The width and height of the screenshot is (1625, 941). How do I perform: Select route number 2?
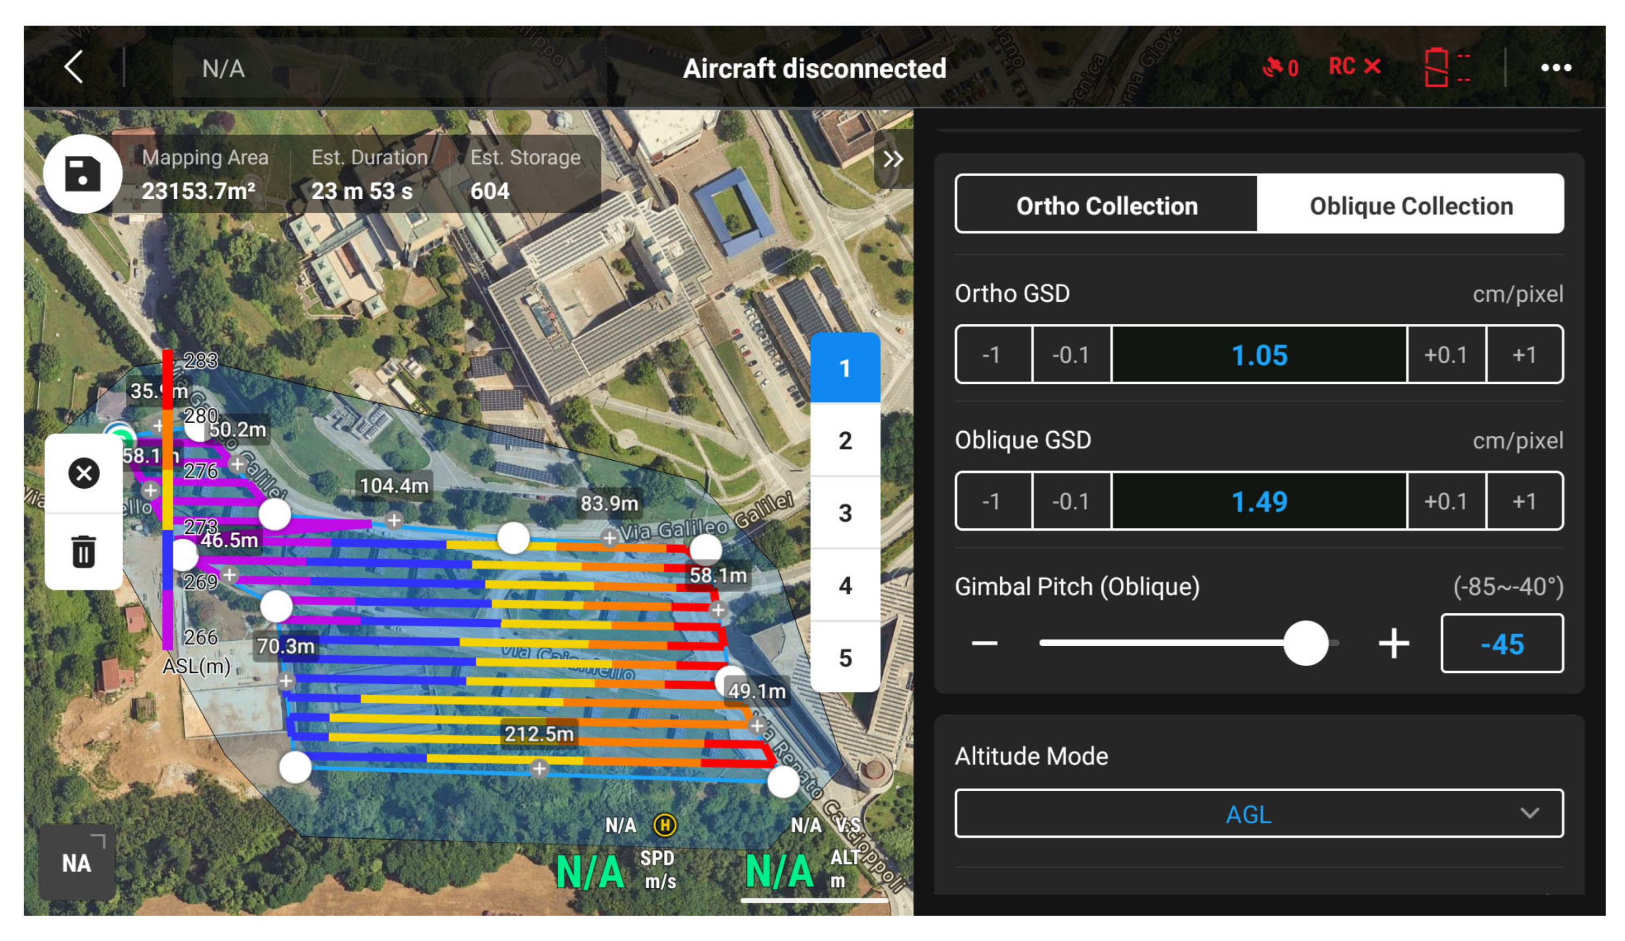pos(845,441)
